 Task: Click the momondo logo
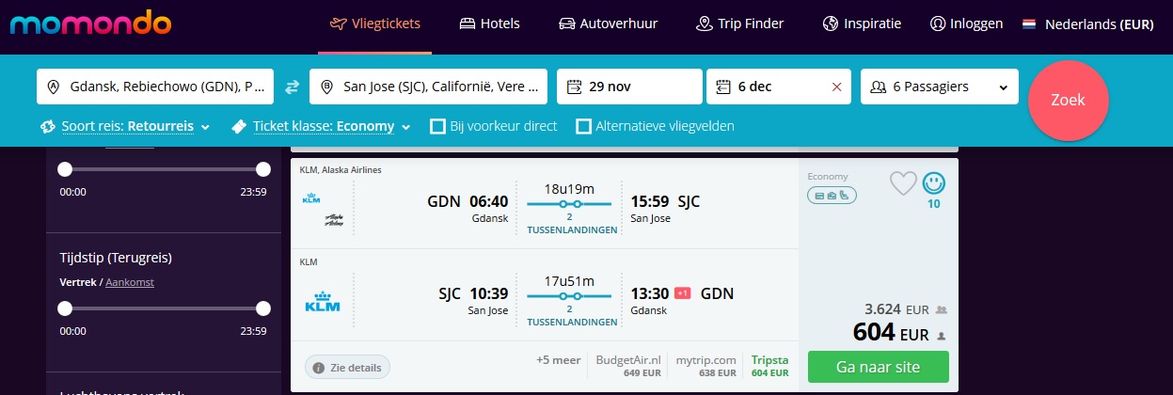click(90, 24)
